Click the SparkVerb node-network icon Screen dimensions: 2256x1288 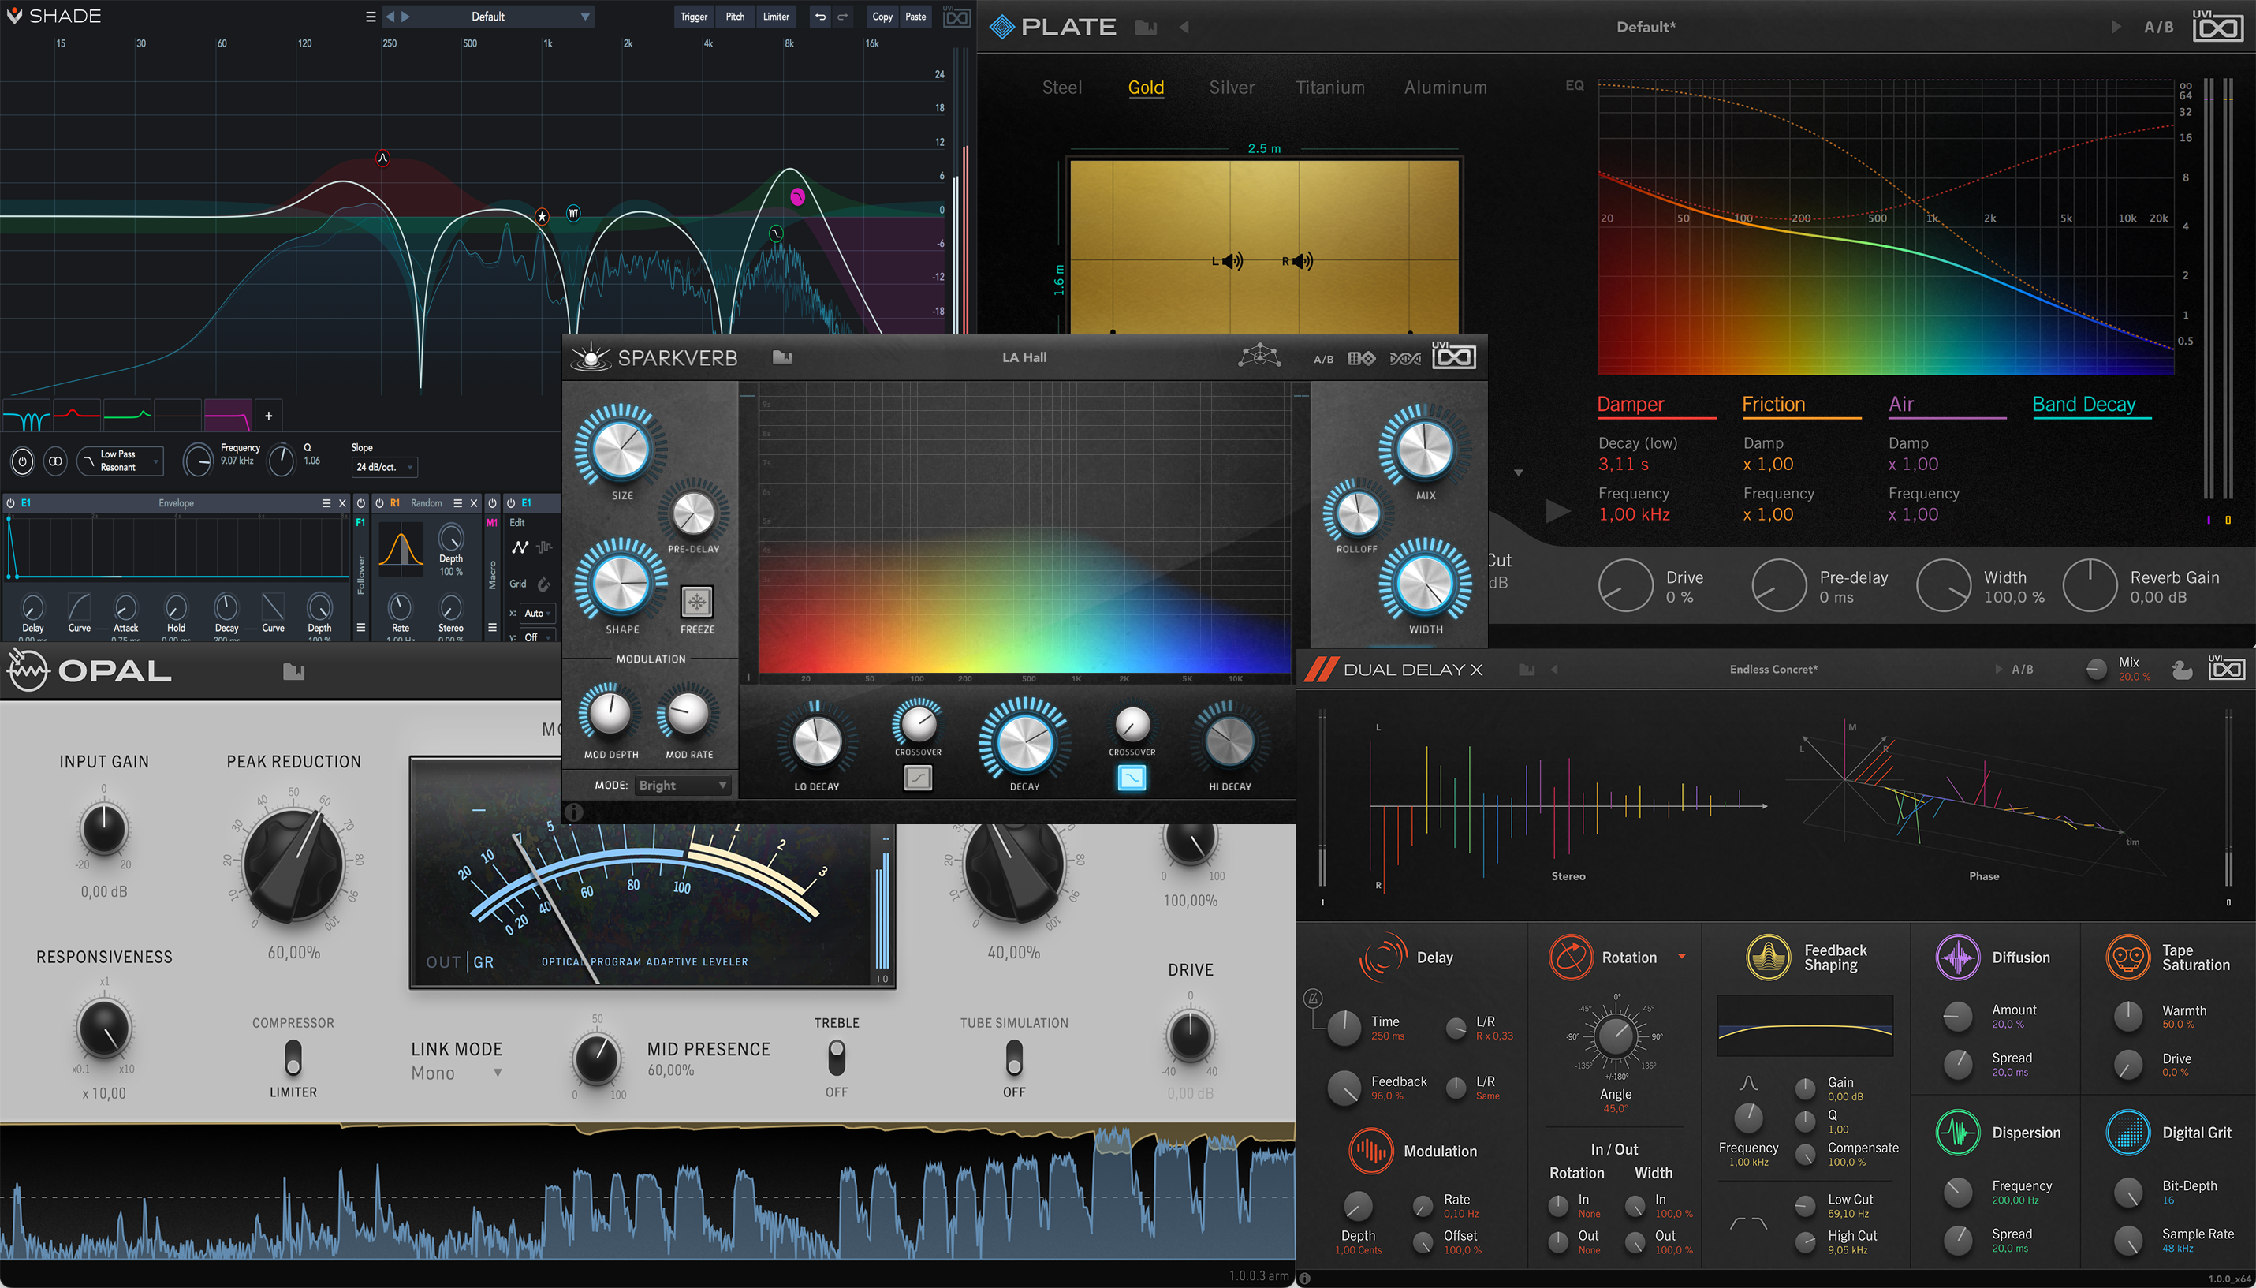pos(1260,357)
